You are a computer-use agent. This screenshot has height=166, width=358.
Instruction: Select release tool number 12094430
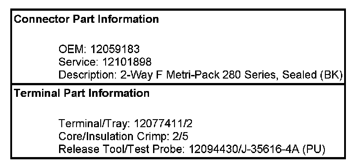point(213,149)
